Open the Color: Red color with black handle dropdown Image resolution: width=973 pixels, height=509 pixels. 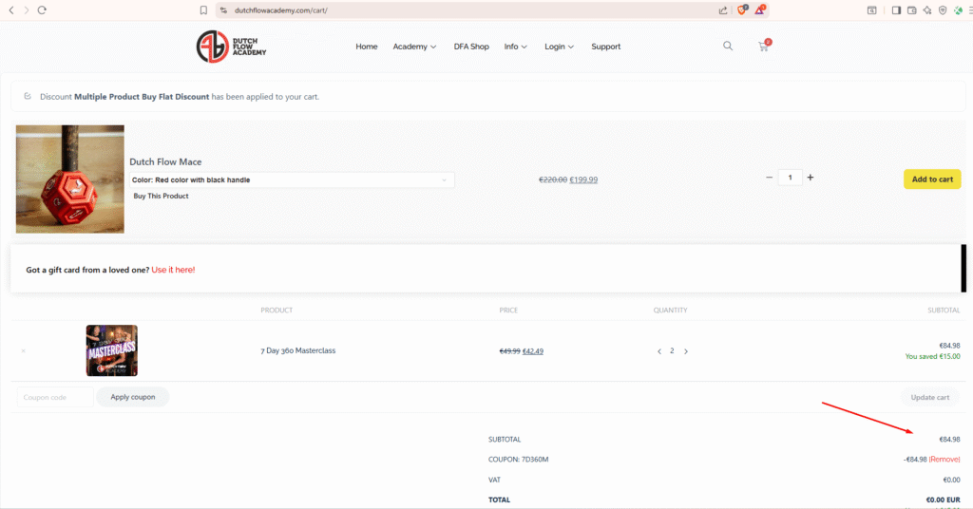[292, 179]
